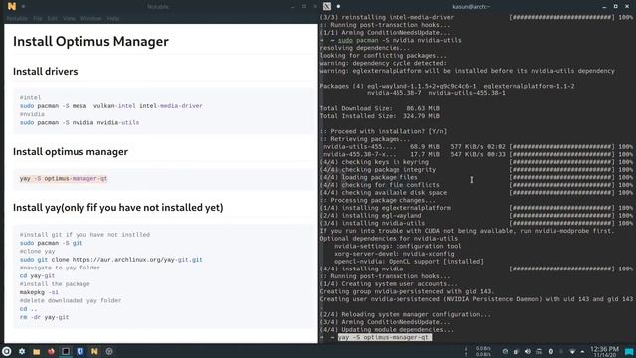Click the '#delete downloaded yay folder' comment

71,300
